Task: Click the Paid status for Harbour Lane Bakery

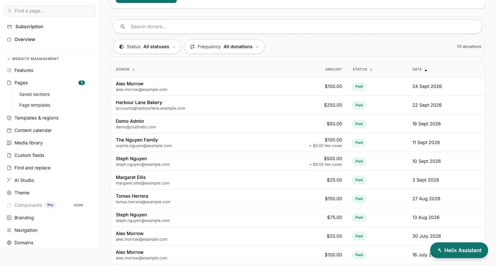Action: pos(359,105)
